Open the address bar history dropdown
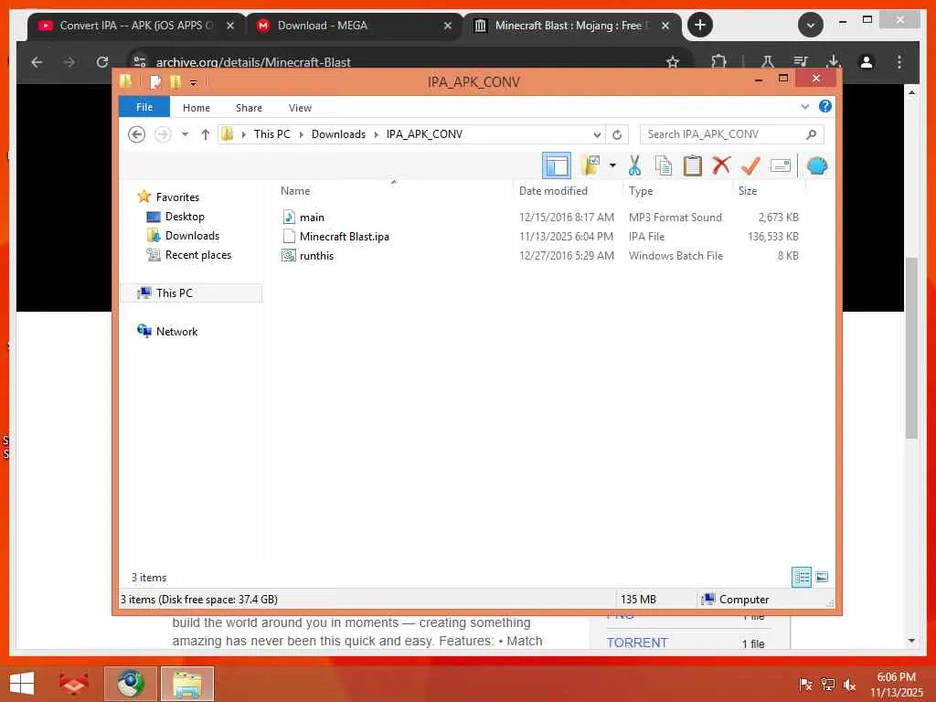The width and height of the screenshot is (936, 702). coord(597,135)
